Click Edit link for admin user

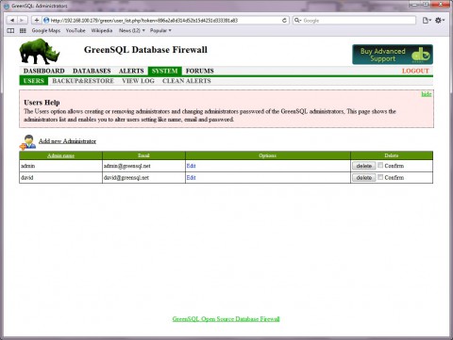tap(191, 166)
